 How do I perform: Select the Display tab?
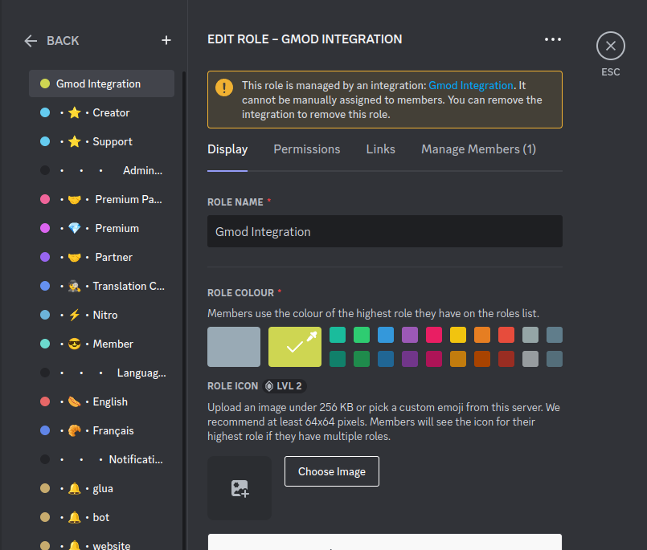(227, 149)
